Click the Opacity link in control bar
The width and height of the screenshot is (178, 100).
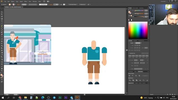pos(51,4)
